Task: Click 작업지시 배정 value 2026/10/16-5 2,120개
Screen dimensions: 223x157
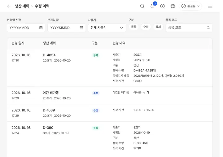Action: 148,76
